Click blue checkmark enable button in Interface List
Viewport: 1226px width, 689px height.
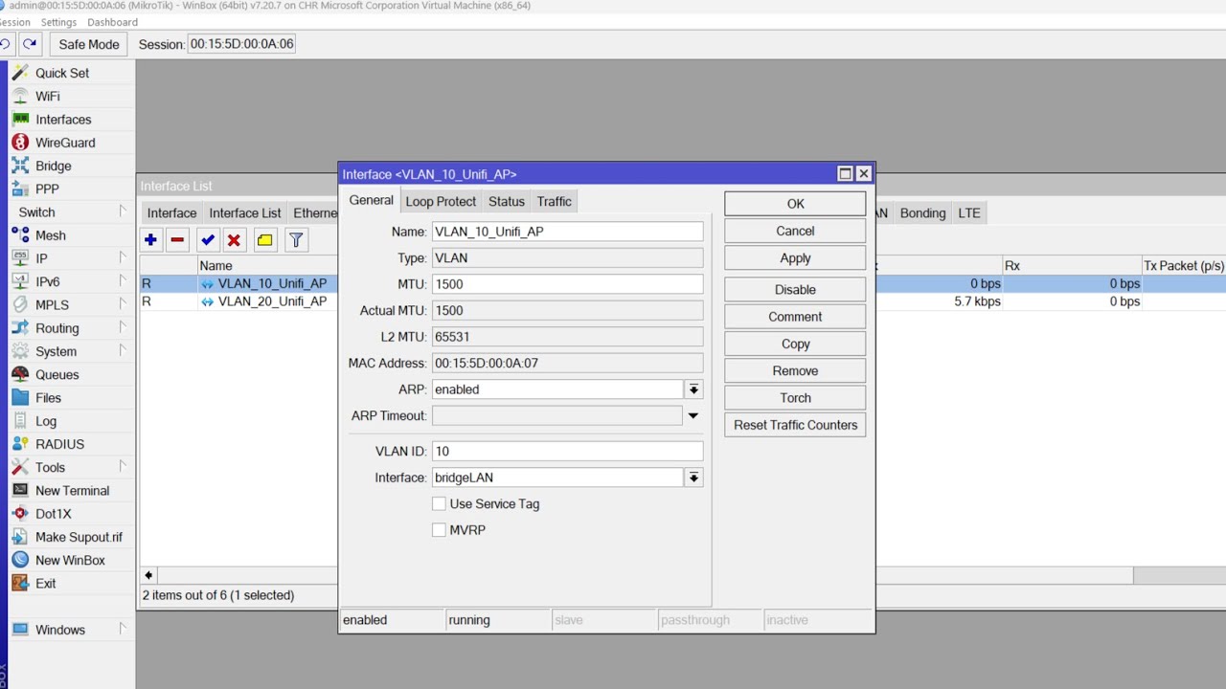click(208, 240)
